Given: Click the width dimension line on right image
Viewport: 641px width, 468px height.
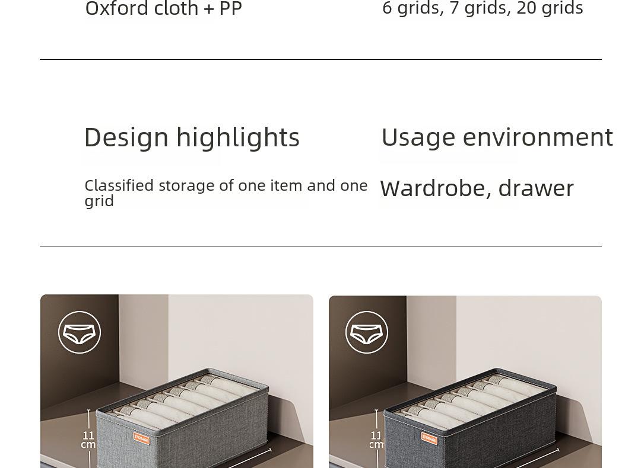Looking at the screenshot, I should tap(534, 459).
